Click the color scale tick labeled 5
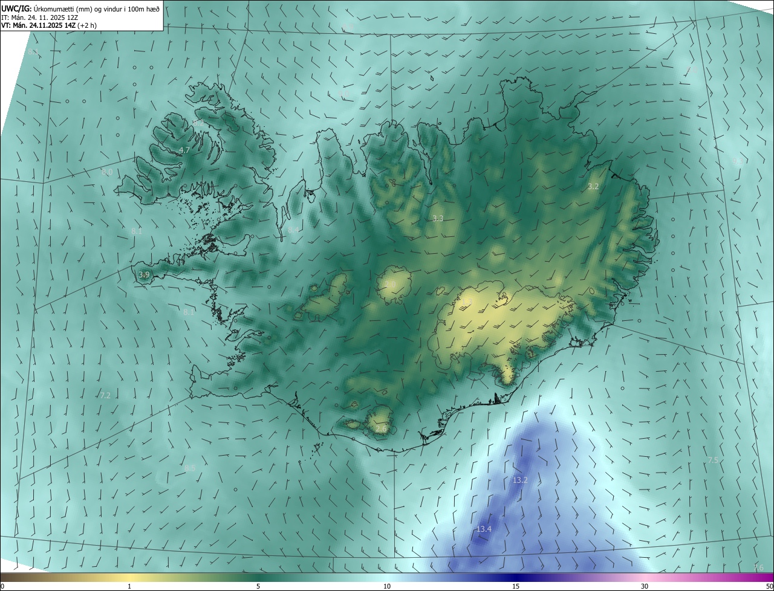774x591 pixels. [x=258, y=586]
